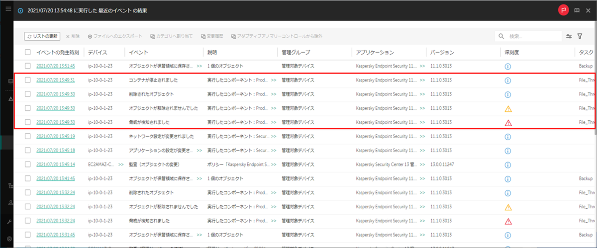597x248 pixels.
Task: Expand description >> in コンテナが停止されました row
Action: click(274, 80)
